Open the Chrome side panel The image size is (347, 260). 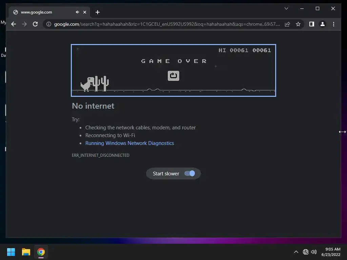[x=312, y=24]
